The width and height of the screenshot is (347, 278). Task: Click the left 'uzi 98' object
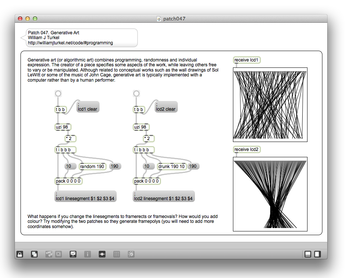click(x=62, y=127)
